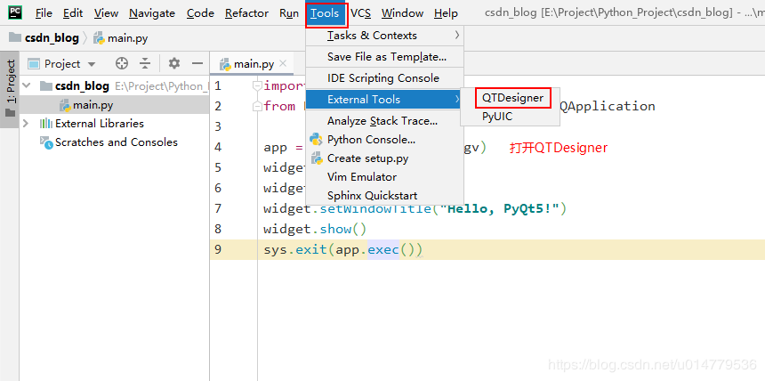Click the Create setup.py python icon
765x381 pixels.
click(x=316, y=158)
